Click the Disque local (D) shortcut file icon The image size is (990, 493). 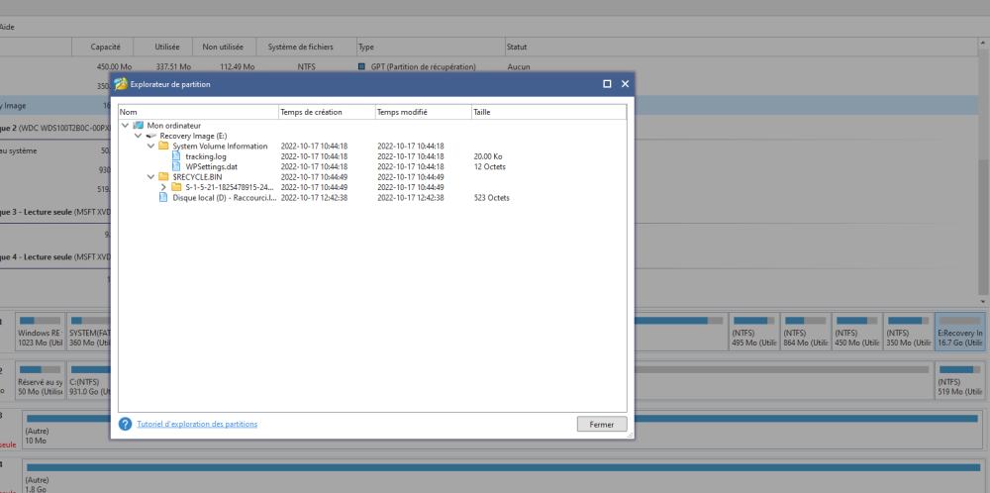[164, 197]
